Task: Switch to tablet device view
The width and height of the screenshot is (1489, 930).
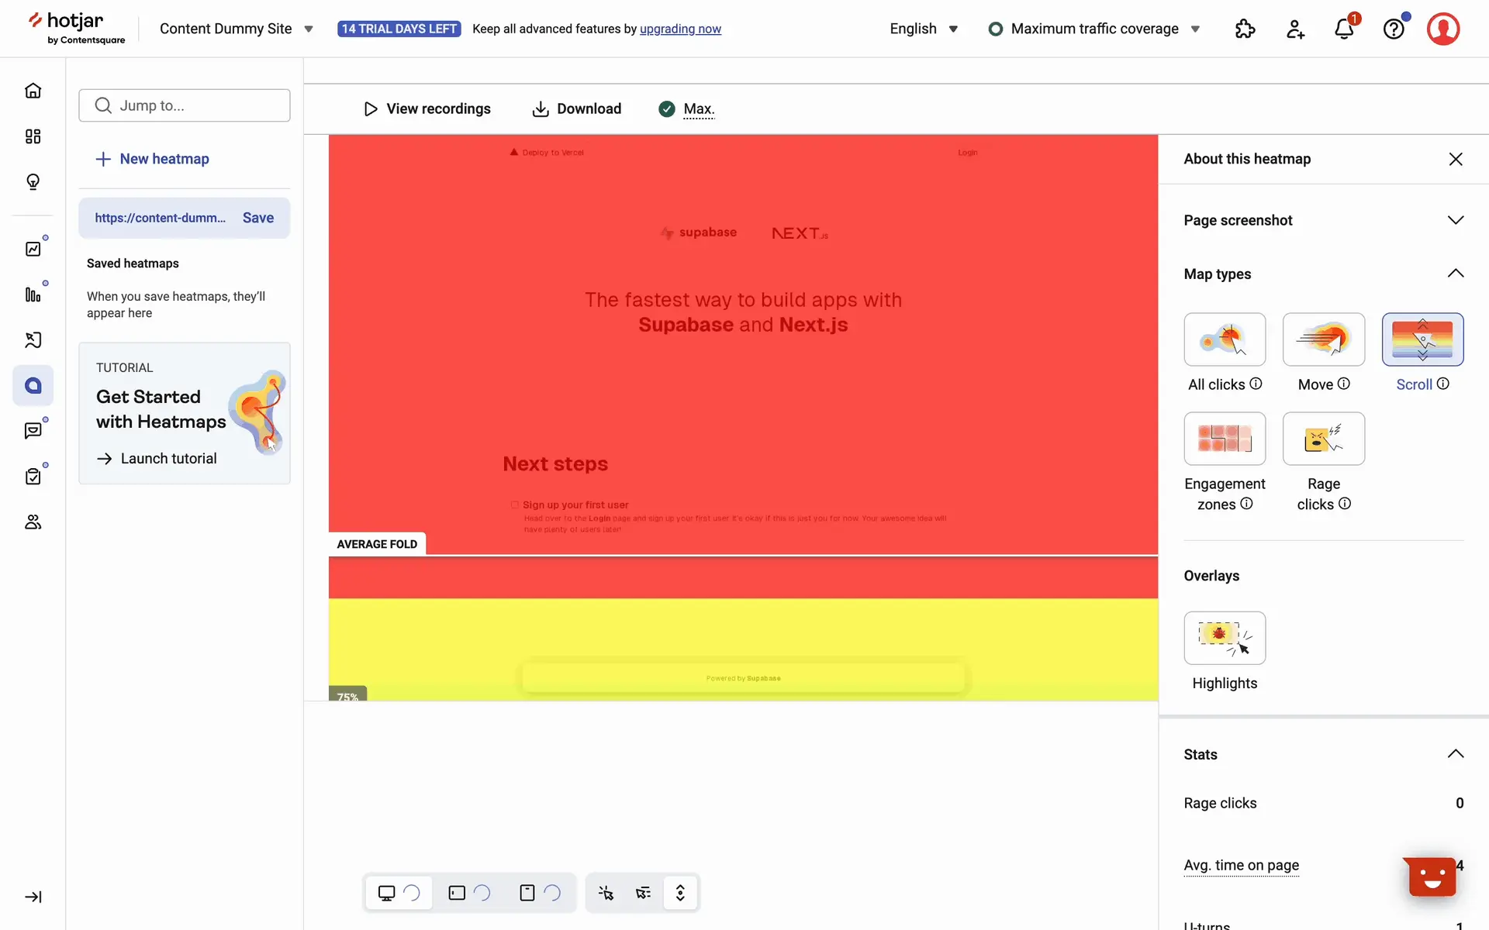Action: (457, 893)
